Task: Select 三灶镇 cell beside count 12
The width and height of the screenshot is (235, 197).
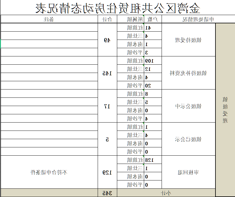Action: [x=131, y=69]
